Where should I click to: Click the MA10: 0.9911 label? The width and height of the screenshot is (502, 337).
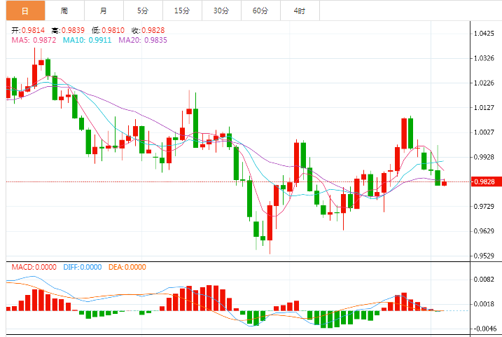click(x=87, y=40)
